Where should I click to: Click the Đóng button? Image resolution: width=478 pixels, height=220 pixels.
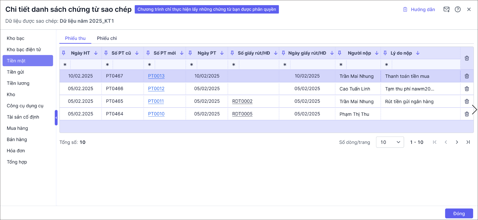pos(459,214)
